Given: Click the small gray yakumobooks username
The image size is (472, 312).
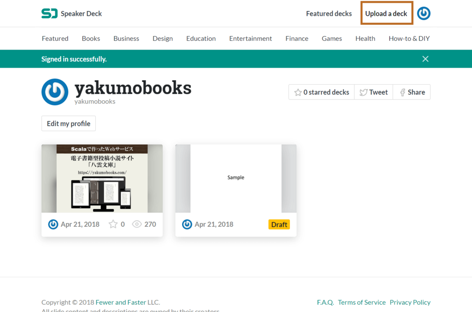Looking at the screenshot, I should pyautogui.click(x=95, y=102).
